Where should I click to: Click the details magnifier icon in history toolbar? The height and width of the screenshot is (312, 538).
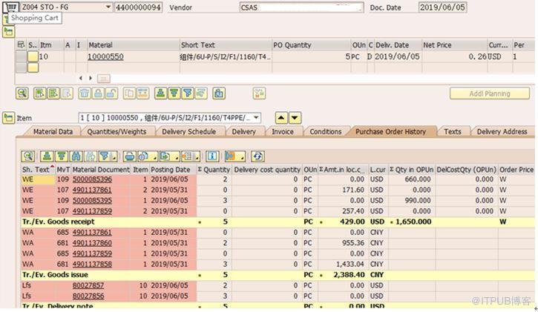coord(27,156)
